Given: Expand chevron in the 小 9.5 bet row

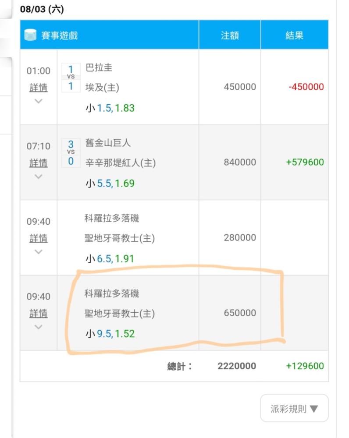Looking at the screenshot, I should [39, 327].
